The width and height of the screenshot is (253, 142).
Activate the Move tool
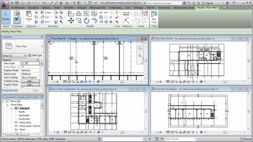(x=71, y=21)
